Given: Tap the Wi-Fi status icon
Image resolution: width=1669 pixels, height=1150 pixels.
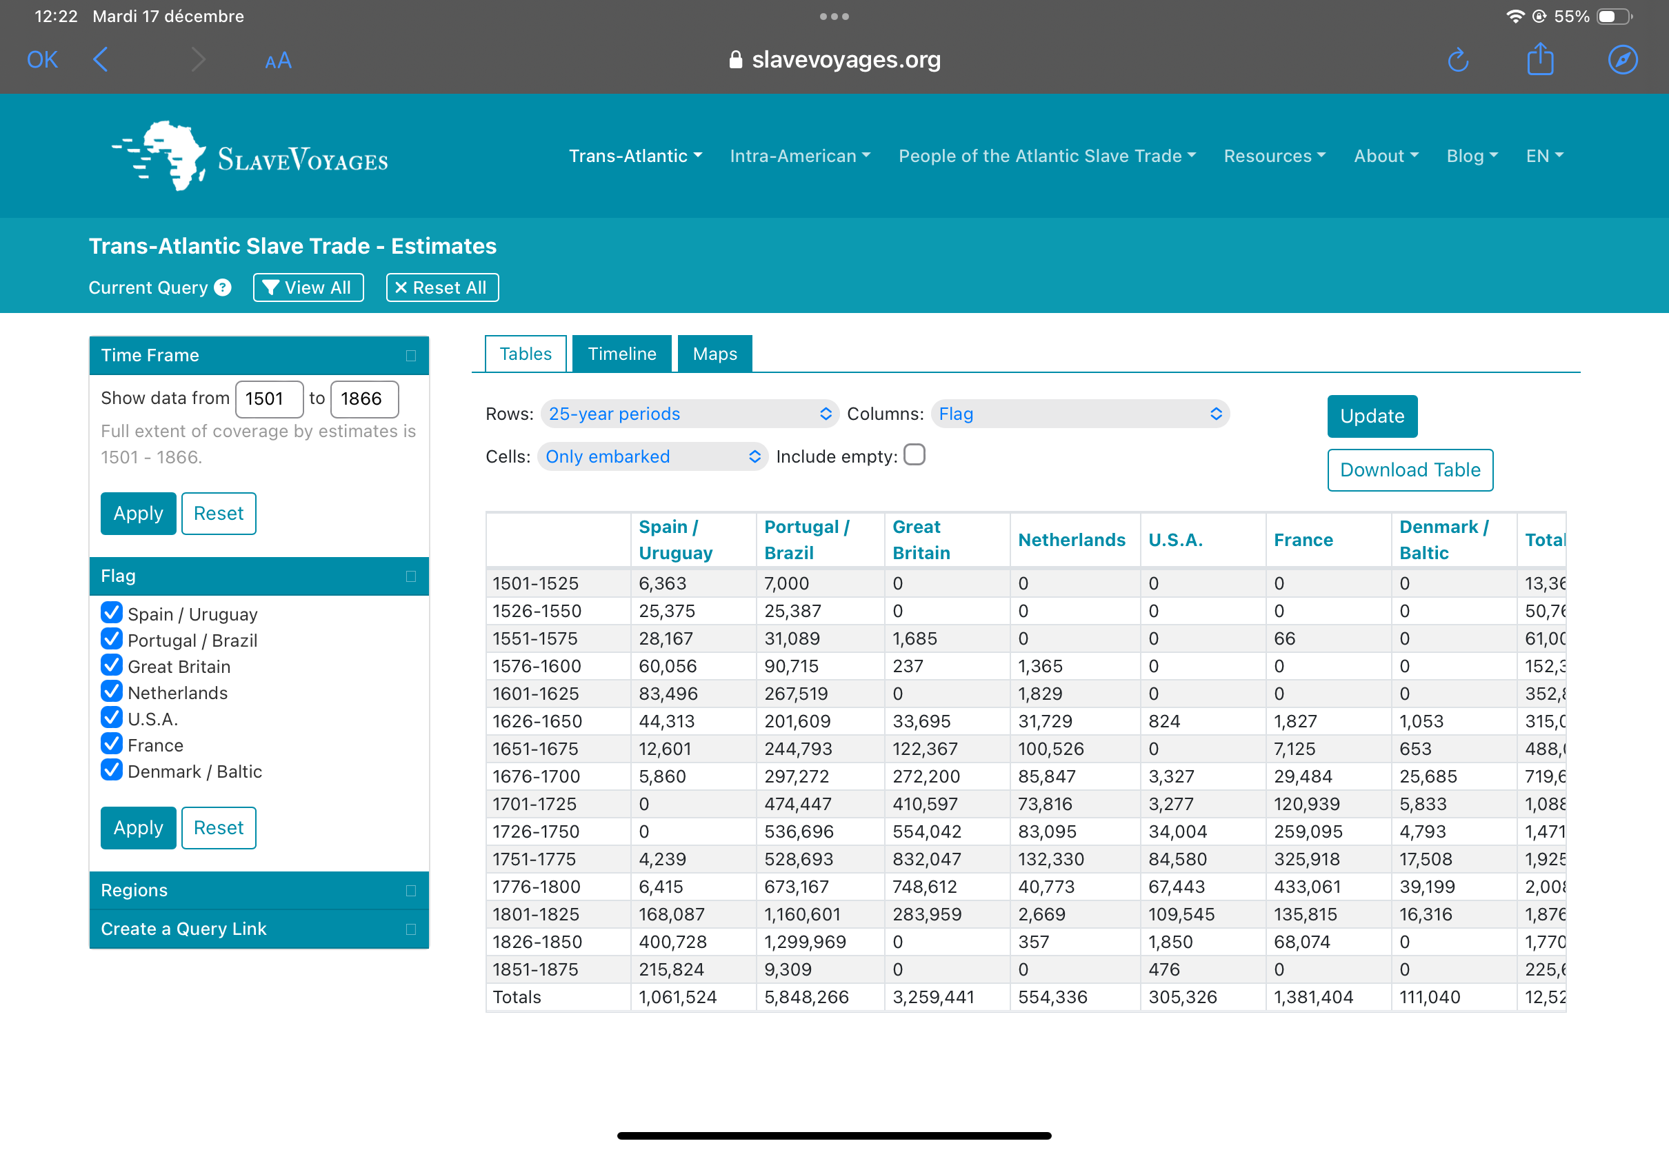Looking at the screenshot, I should (1514, 16).
